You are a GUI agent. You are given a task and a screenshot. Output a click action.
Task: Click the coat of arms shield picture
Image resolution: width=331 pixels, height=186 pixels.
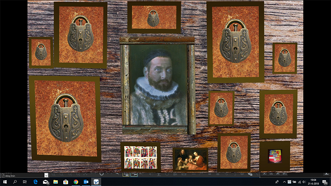click(275, 156)
